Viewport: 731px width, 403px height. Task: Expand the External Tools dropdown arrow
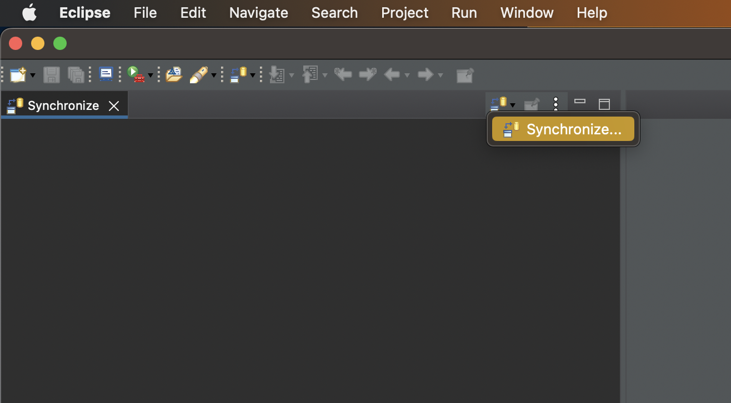(150, 75)
